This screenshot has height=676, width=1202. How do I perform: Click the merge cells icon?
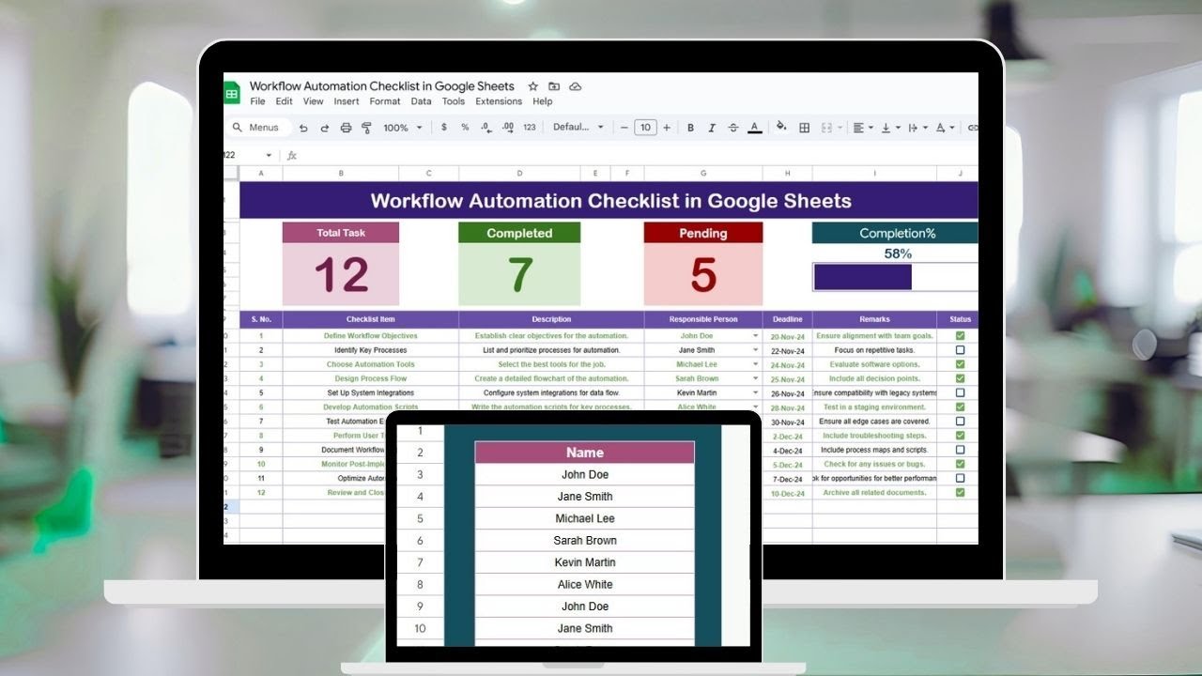click(x=827, y=128)
